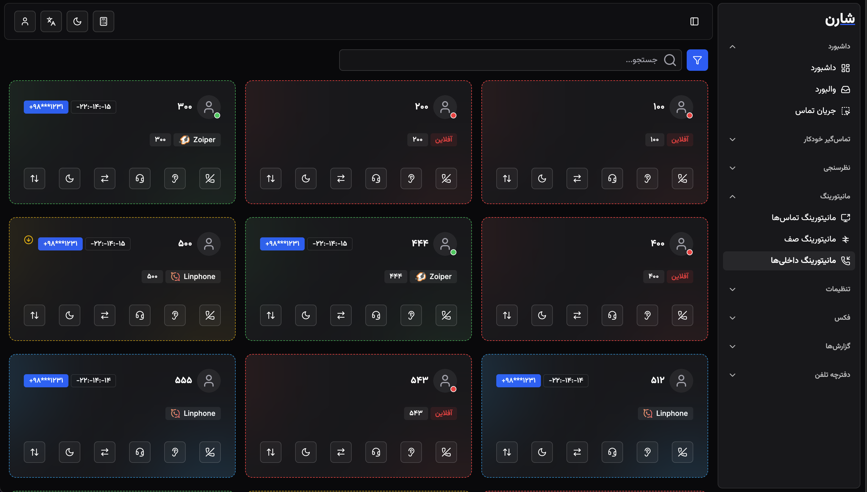867x492 pixels.
Task: Select مانیتورینگ داخلی‌ها page
Action: point(789,261)
